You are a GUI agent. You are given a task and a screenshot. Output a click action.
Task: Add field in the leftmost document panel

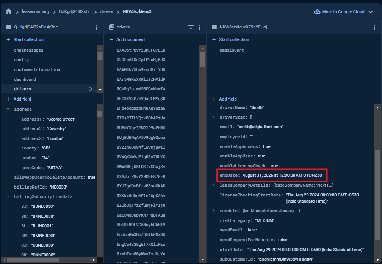[x=19, y=99]
